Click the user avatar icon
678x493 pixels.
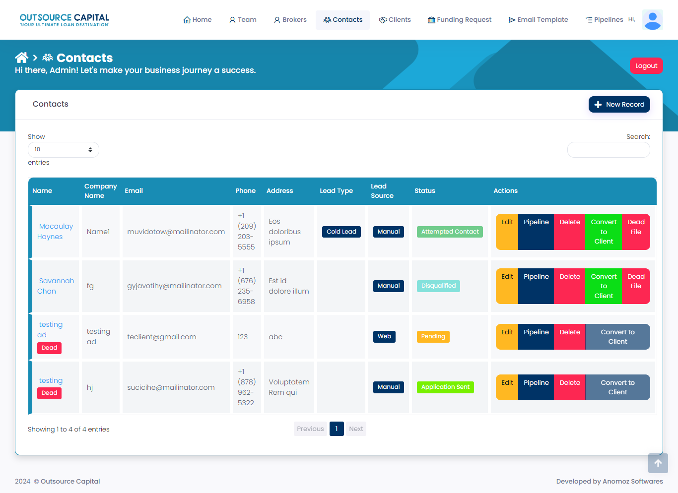(652, 20)
